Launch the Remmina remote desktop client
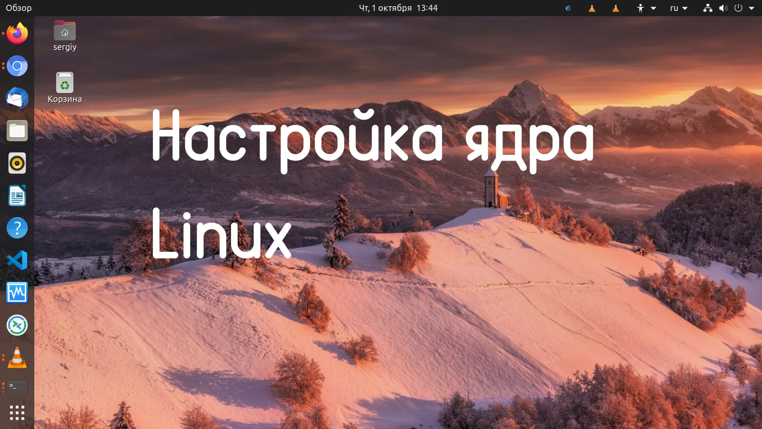Image resolution: width=762 pixels, height=429 pixels. [17, 325]
